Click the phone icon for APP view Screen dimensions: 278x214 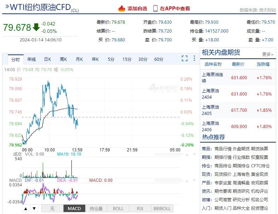click(x=155, y=8)
